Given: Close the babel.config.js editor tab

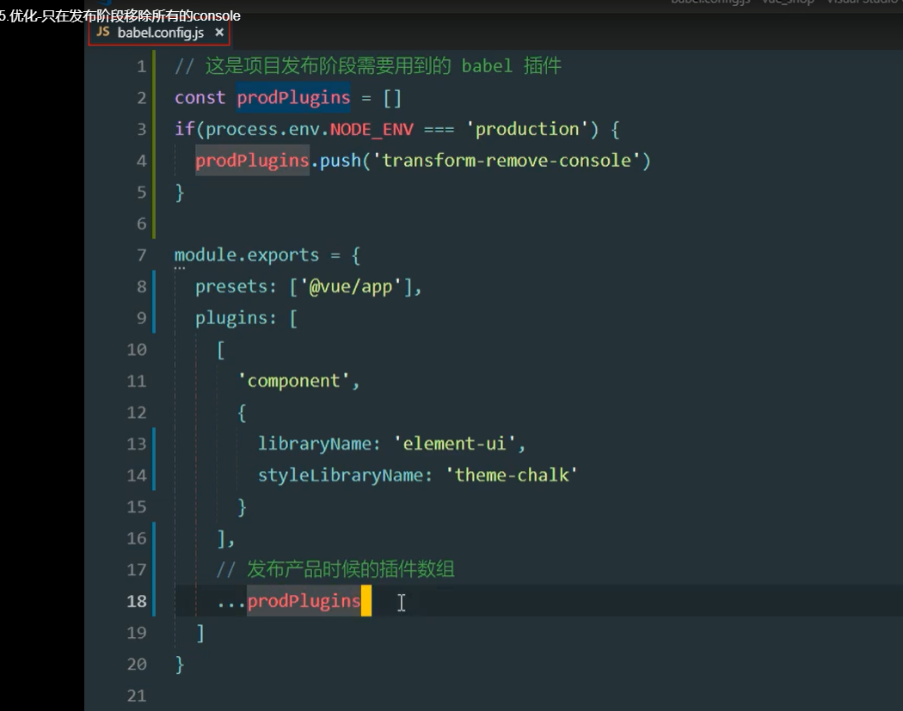Looking at the screenshot, I should tap(219, 33).
